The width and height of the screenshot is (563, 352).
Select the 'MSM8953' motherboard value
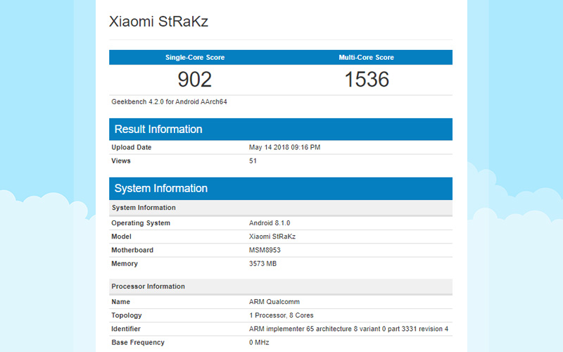click(x=265, y=251)
